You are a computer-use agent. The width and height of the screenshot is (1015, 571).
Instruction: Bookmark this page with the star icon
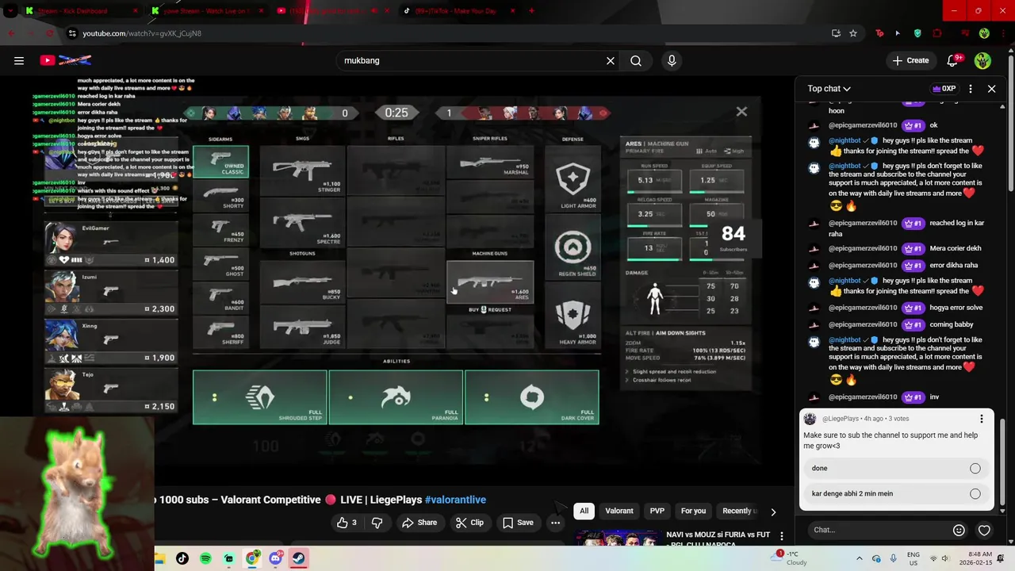pos(853,33)
